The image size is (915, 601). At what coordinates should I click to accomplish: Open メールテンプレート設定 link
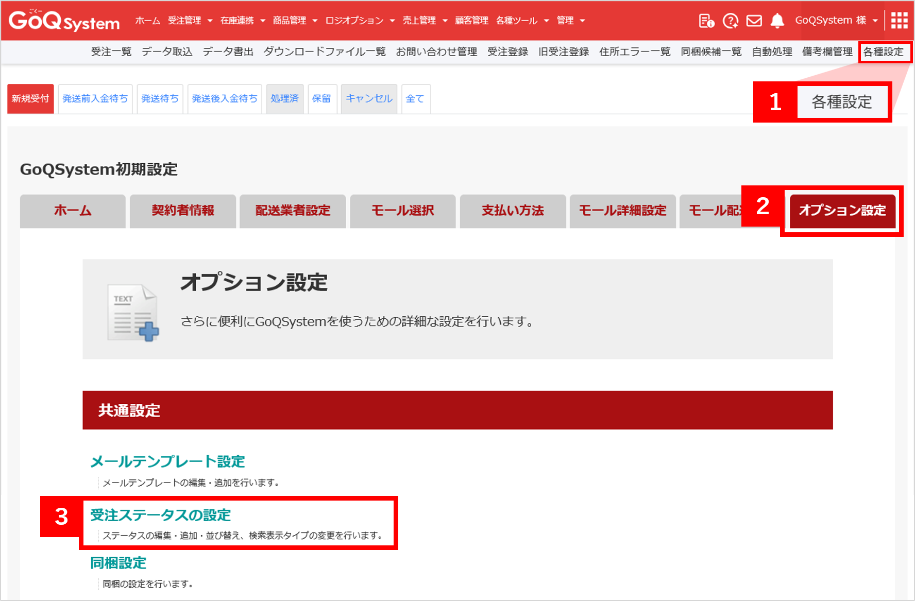click(x=168, y=461)
